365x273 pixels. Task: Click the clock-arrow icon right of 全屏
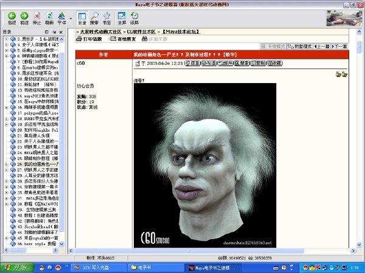(x=134, y=18)
